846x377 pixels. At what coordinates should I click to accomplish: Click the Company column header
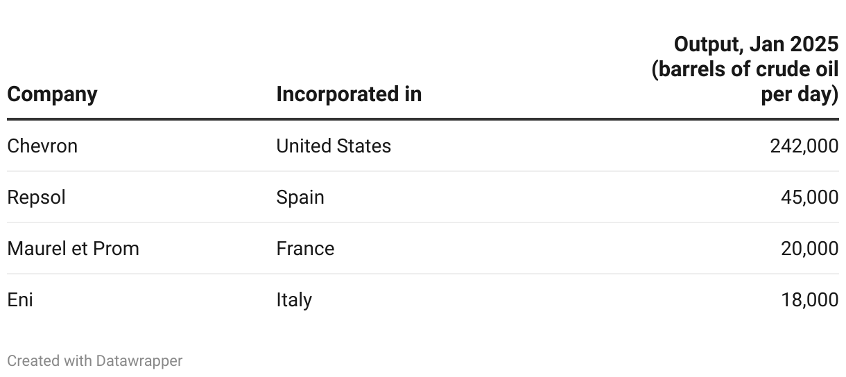(x=52, y=94)
